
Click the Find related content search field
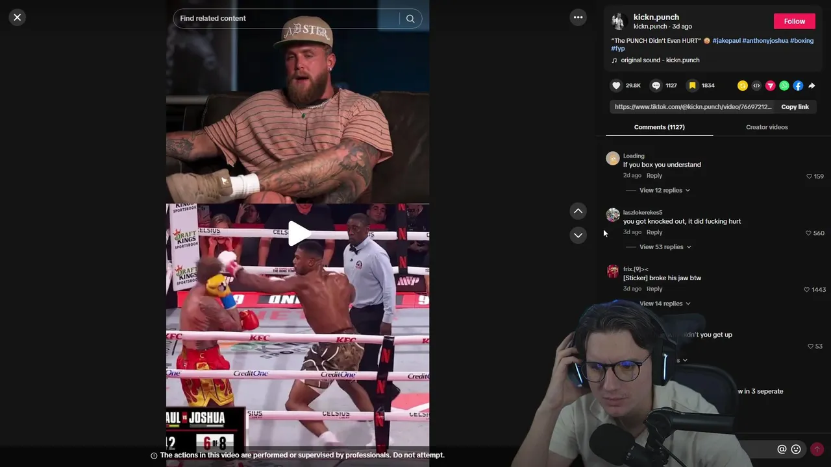point(286,18)
